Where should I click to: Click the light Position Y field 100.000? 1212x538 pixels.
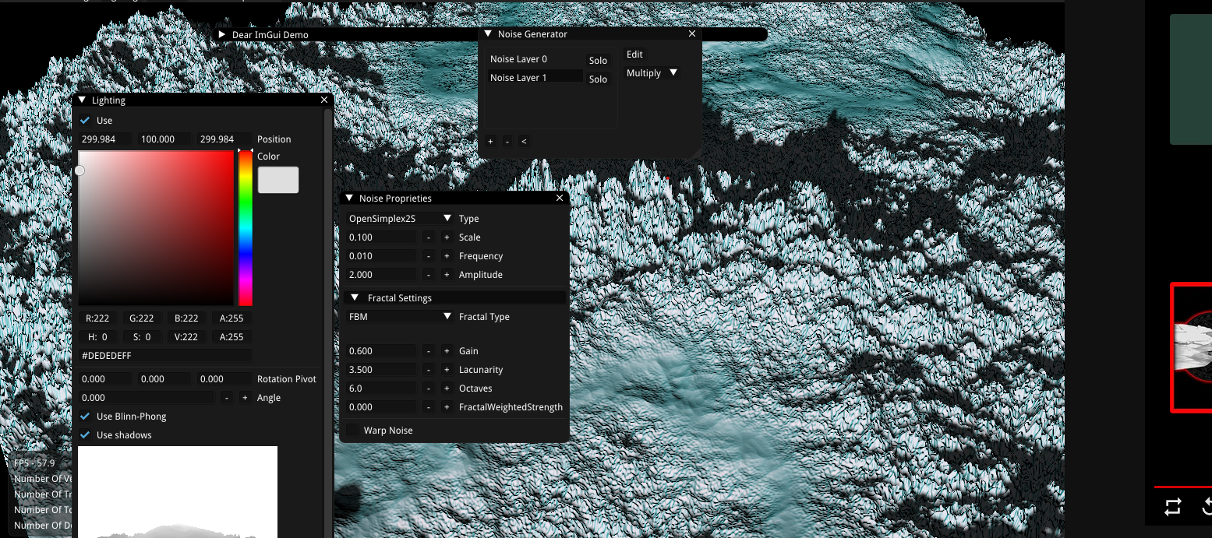pos(164,139)
